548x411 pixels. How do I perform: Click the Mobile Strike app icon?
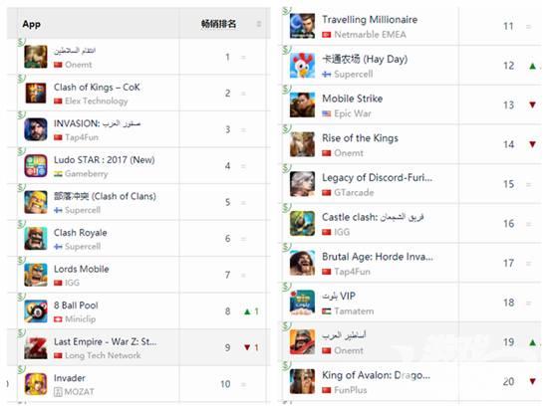pyautogui.click(x=302, y=104)
